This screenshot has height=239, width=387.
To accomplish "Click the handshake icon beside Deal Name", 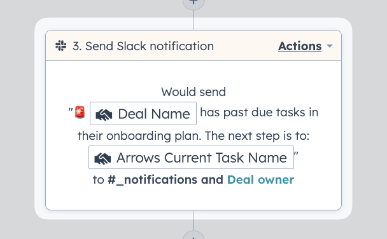I will tap(104, 114).
